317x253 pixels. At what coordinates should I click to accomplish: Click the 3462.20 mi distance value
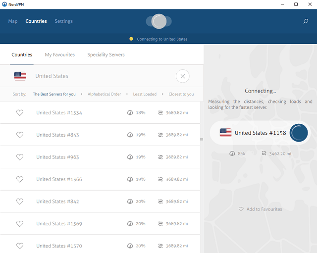pyautogui.click(x=280, y=153)
